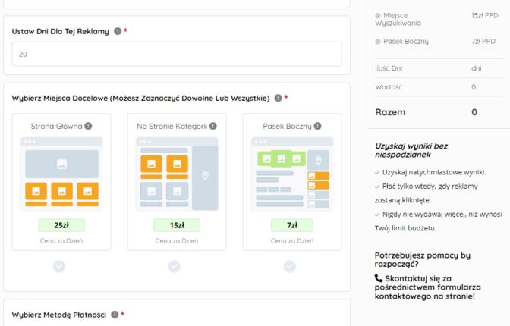The image size is (510, 326).
Task: Click the 15zł price badge
Action: click(x=177, y=225)
